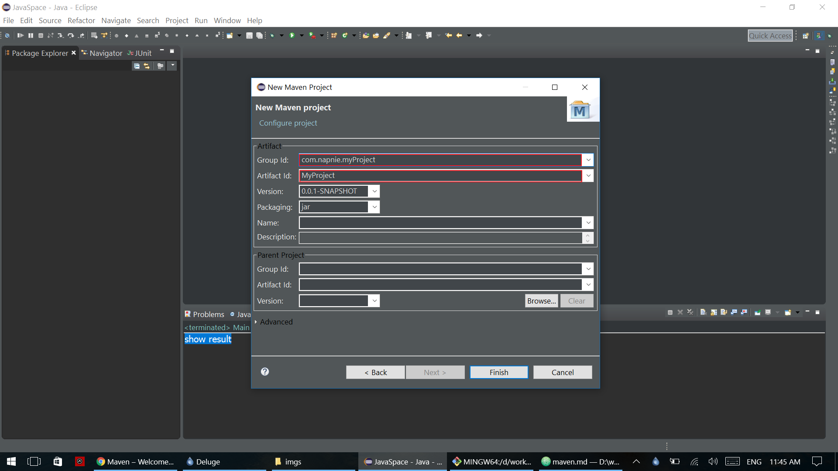Open the Name field dropdown arrow
This screenshot has height=471, width=838.
(588, 223)
